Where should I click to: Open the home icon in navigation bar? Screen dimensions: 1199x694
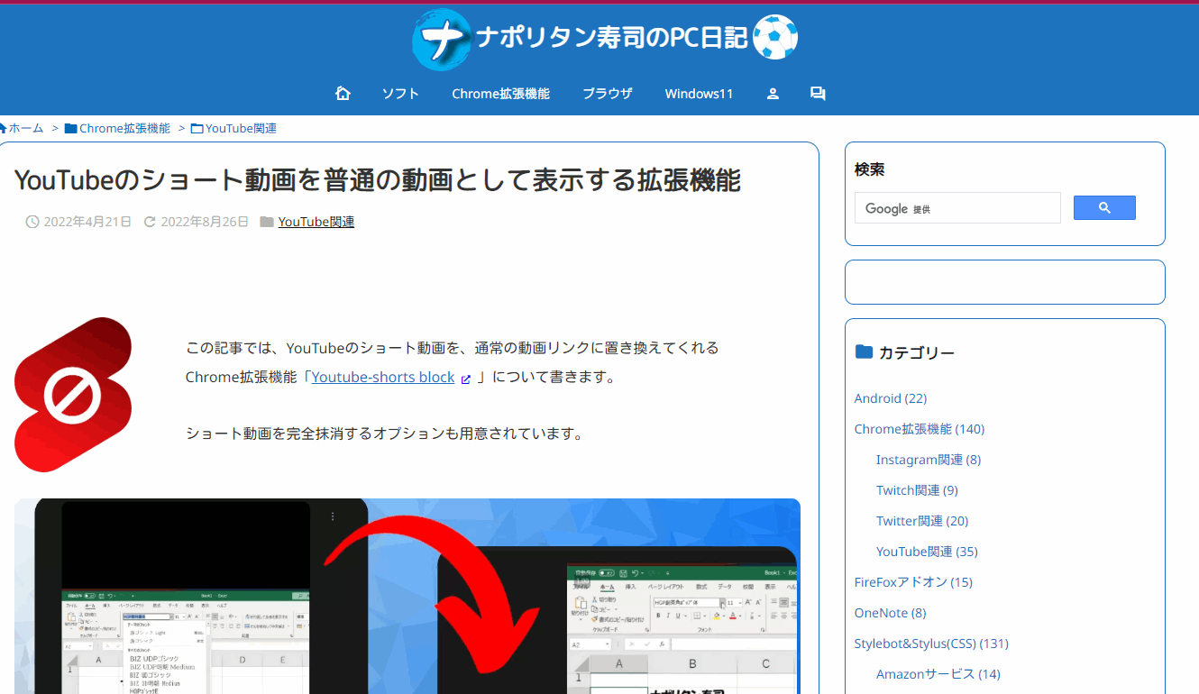coord(343,93)
